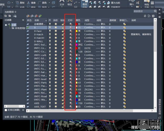Check the 反转过滤器 invert filter checkbox
The height and width of the screenshot is (131, 164).
tap(6, 110)
